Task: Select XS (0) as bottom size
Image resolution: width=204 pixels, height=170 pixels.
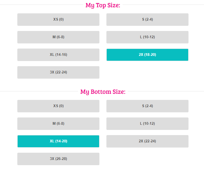Action: coord(58,106)
